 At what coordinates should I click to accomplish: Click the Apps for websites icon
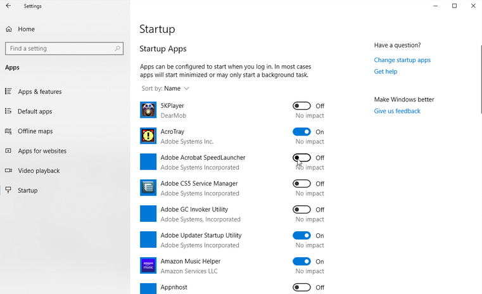click(8, 151)
